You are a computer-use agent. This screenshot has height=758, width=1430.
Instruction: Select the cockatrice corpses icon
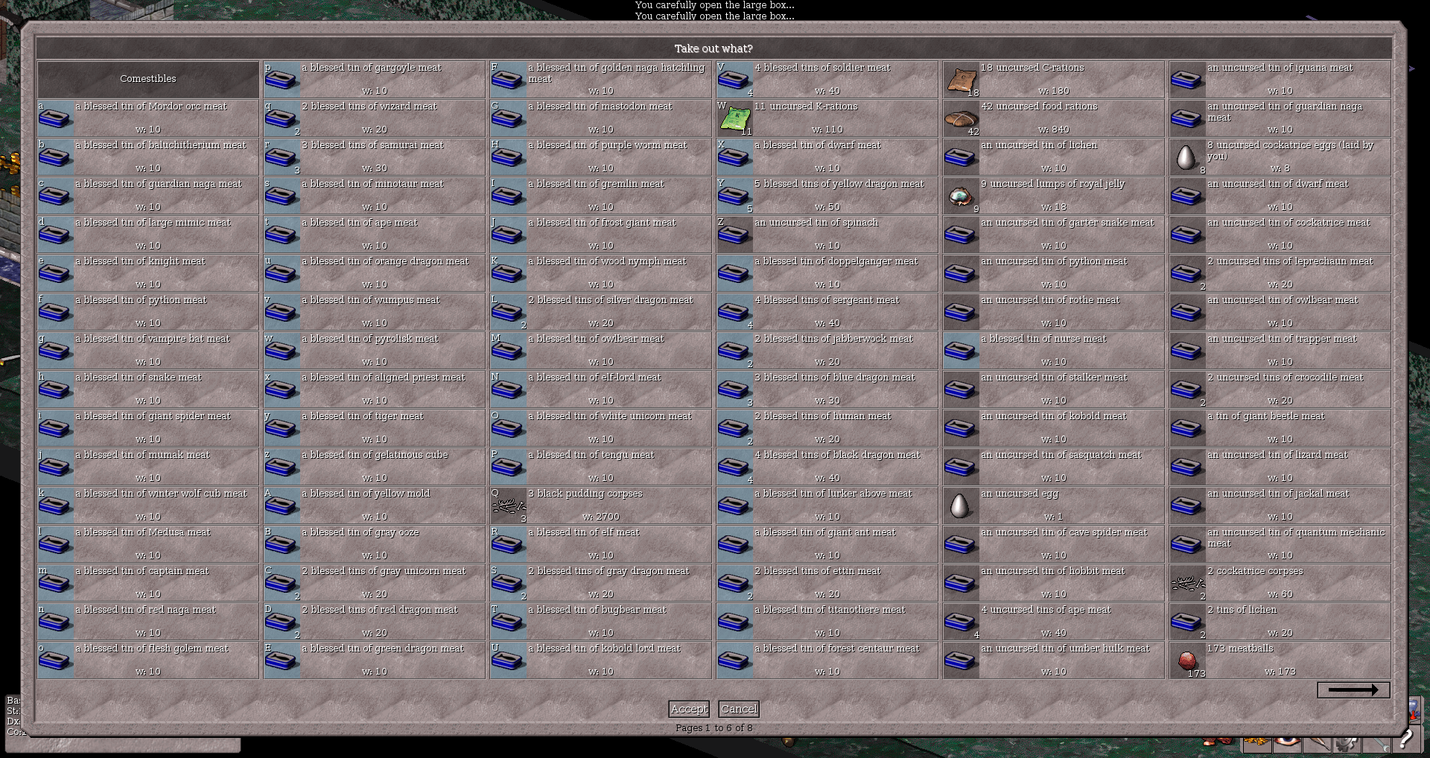[1188, 583]
